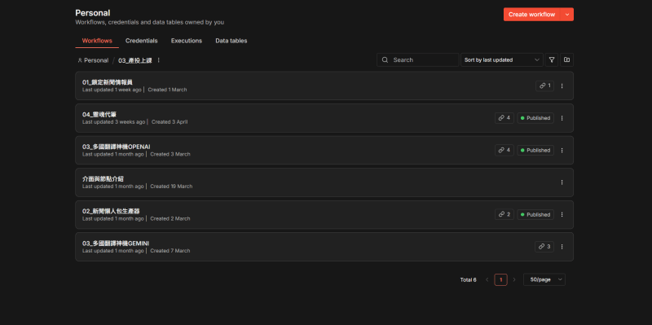Open the workflow titled starting with 04_
Image resolution: width=652 pixels, height=325 pixels.
click(99, 114)
